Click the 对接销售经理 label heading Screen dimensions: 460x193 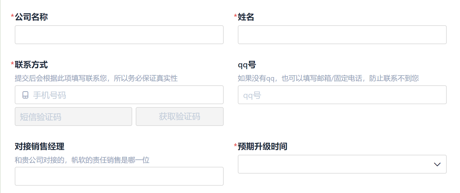click(x=40, y=146)
